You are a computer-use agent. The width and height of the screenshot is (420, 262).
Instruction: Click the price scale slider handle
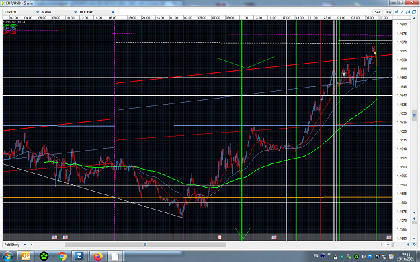pos(414,115)
